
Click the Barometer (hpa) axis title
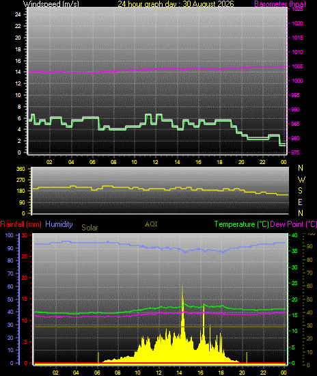[x=280, y=4]
